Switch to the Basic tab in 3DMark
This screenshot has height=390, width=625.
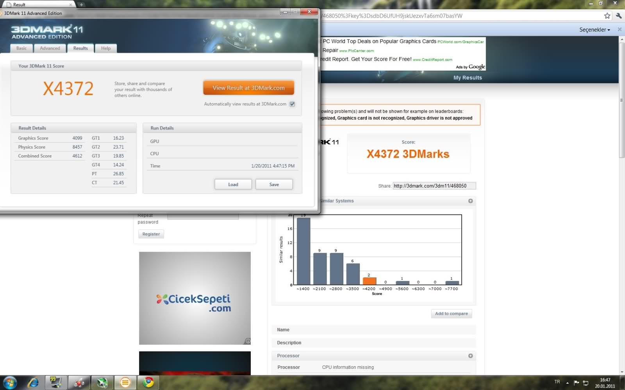(21, 48)
